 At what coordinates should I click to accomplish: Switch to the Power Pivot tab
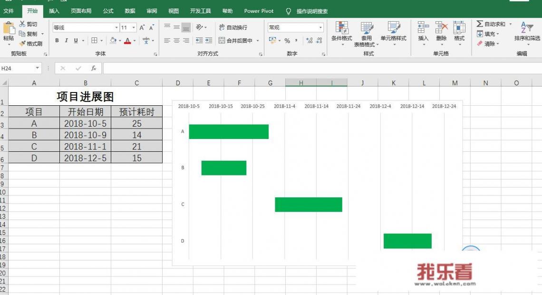click(259, 11)
